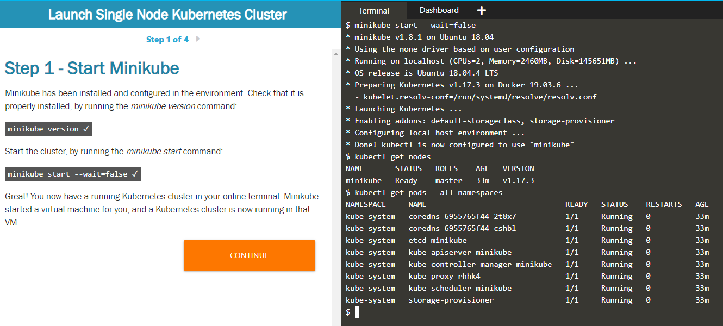
Task: Select the 'Enabling addons' output line
Action: [x=480, y=121]
